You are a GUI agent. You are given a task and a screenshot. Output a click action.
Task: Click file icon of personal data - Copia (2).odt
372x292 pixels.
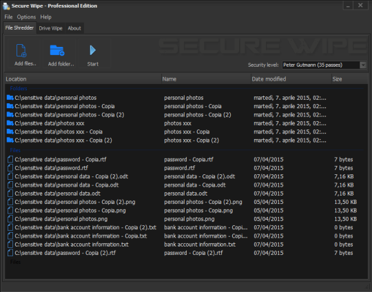tap(10, 176)
